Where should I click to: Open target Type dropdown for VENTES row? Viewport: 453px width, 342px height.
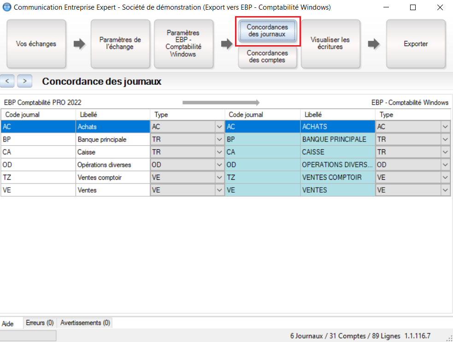pos(445,190)
